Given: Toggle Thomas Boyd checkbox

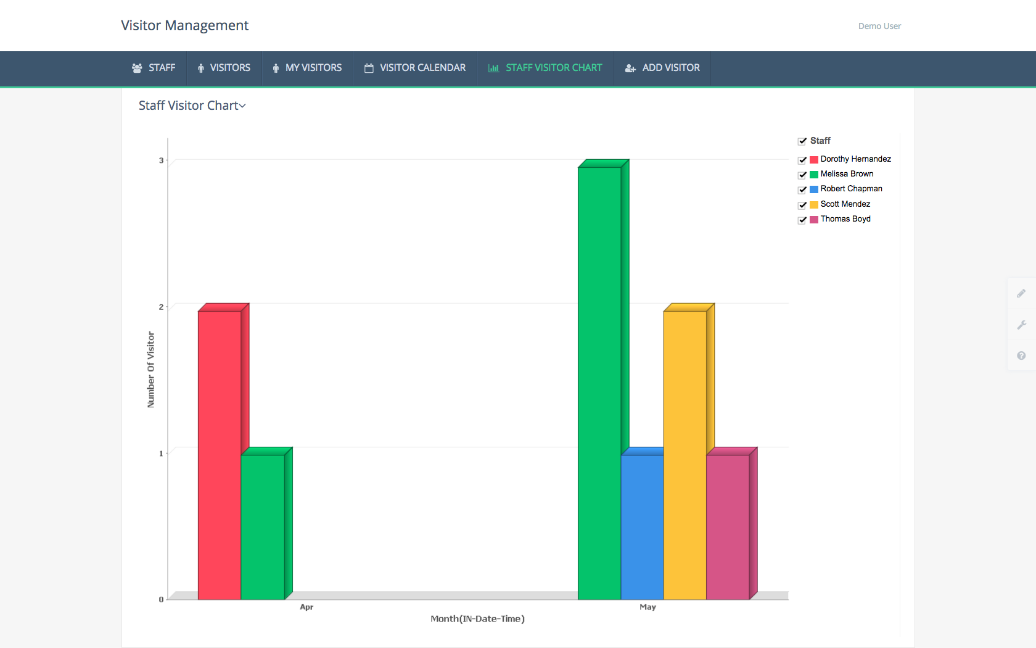Looking at the screenshot, I should tap(802, 220).
